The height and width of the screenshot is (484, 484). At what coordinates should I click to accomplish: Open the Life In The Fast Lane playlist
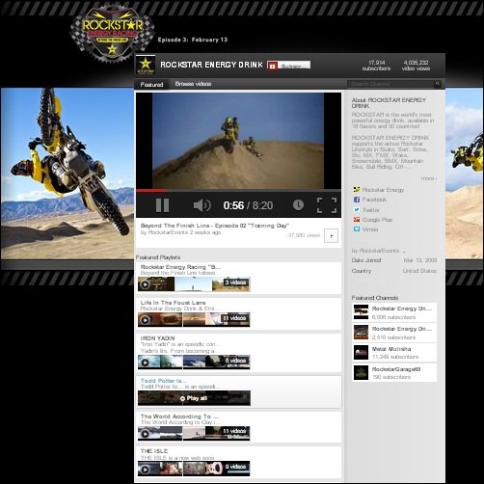point(173,303)
